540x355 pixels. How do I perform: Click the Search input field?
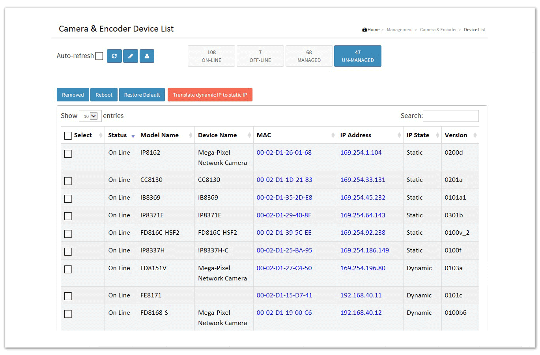(x=450, y=116)
